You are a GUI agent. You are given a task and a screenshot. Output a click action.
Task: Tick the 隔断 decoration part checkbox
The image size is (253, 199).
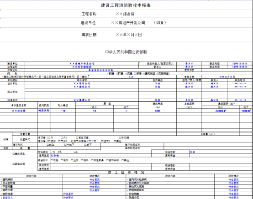click(x=82, y=160)
